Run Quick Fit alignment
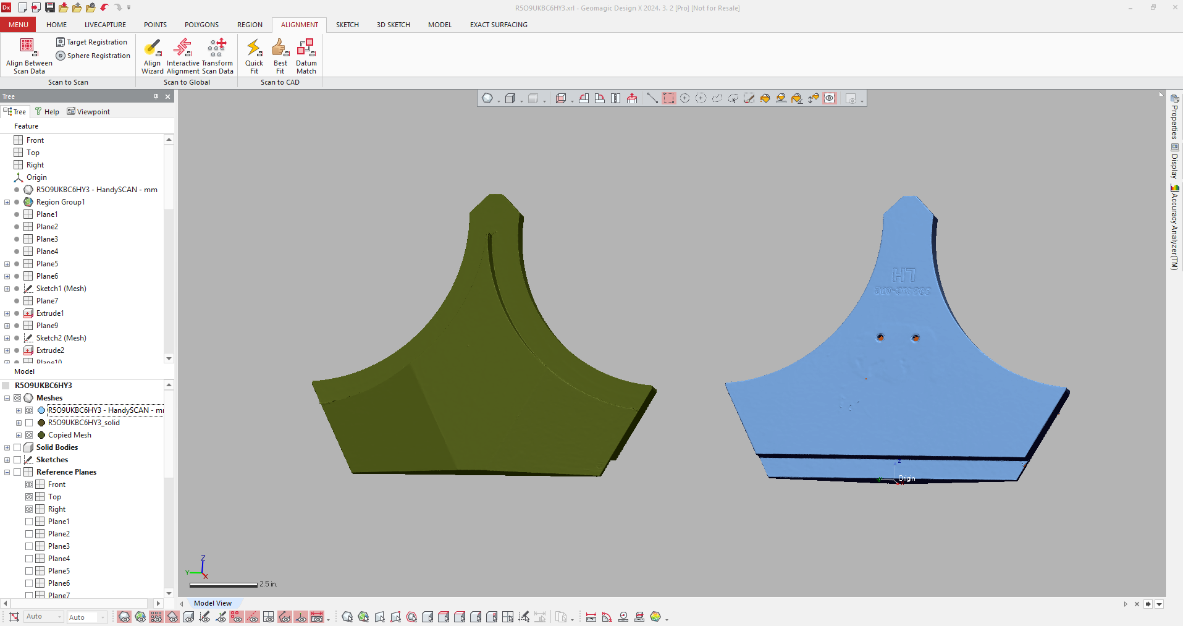1183x626 pixels. pyautogui.click(x=254, y=56)
